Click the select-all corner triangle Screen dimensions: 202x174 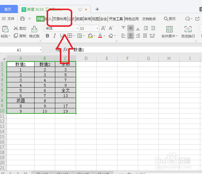coord(4,58)
